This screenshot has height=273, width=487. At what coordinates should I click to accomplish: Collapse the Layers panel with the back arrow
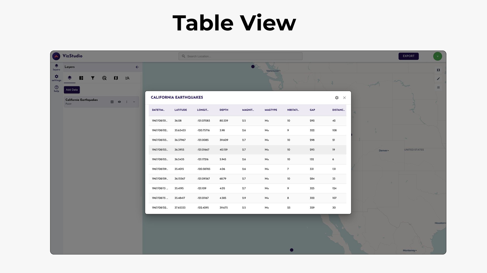click(137, 67)
